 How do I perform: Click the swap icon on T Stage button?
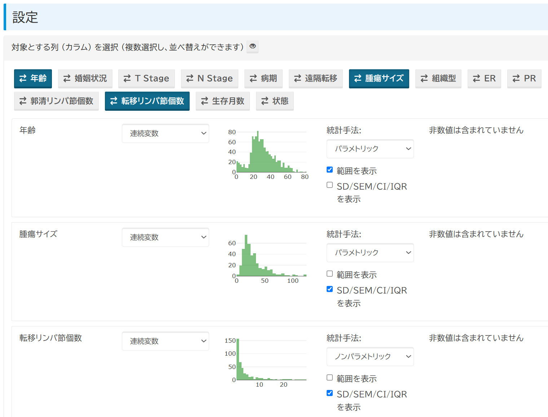[x=127, y=78]
